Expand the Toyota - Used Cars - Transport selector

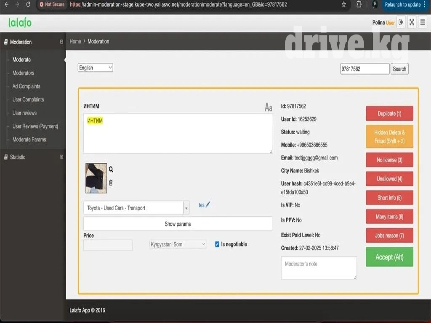click(x=186, y=208)
